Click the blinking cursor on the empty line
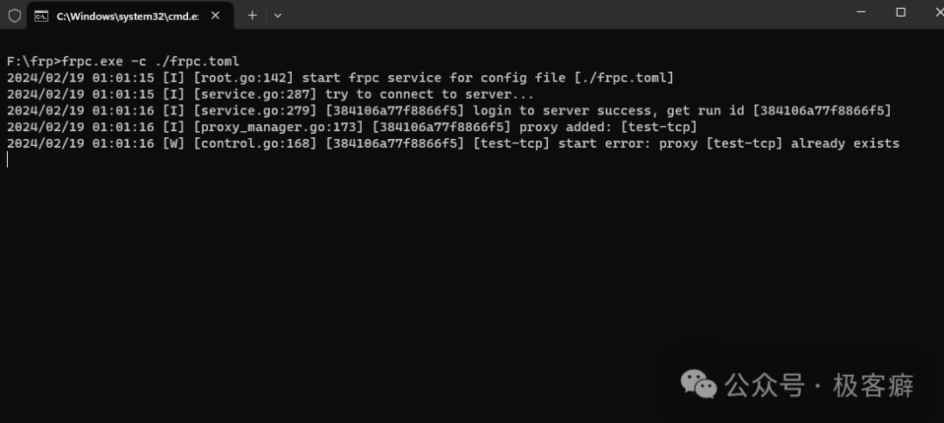Image resolution: width=944 pixels, height=423 pixels. [x=8, y=160]
